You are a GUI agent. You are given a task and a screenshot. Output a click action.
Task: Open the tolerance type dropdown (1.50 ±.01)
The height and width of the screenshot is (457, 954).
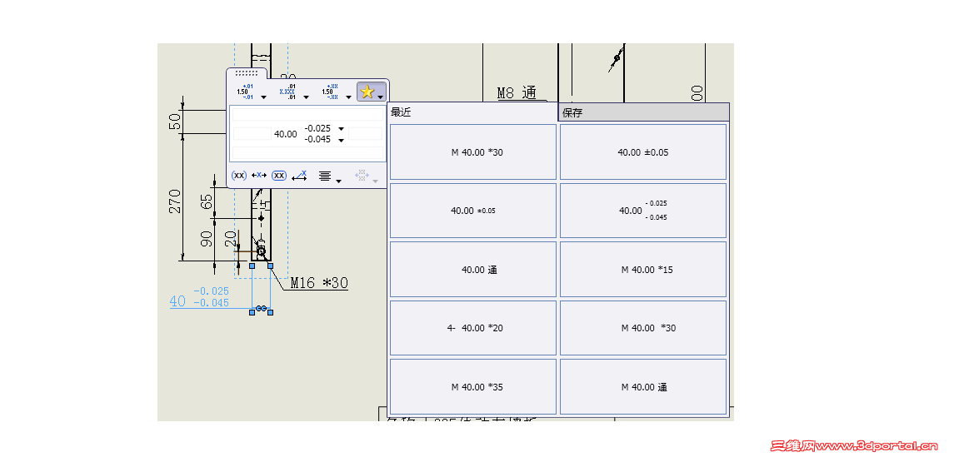point(263,97)
